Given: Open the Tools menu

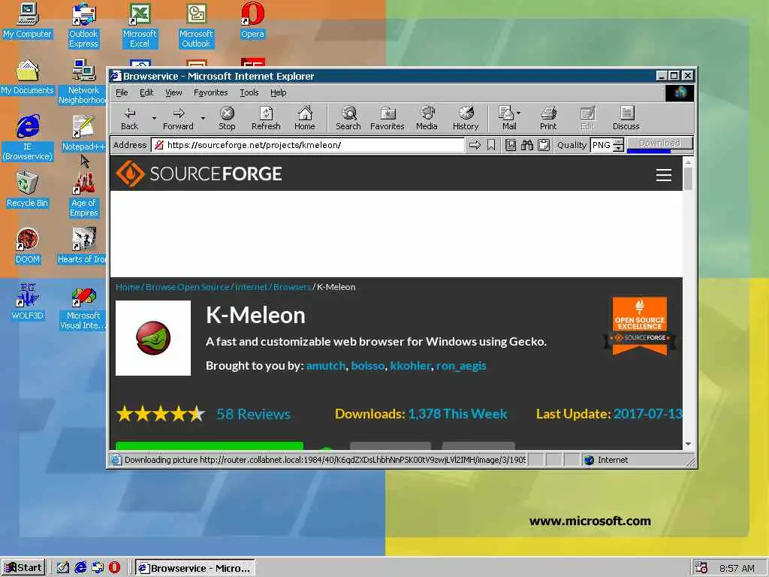Looking at the screenshot, I should [249, 92].
